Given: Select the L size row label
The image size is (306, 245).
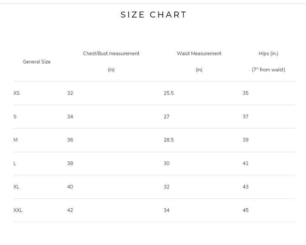Looking at the screenshot, I should pos(15,163).
